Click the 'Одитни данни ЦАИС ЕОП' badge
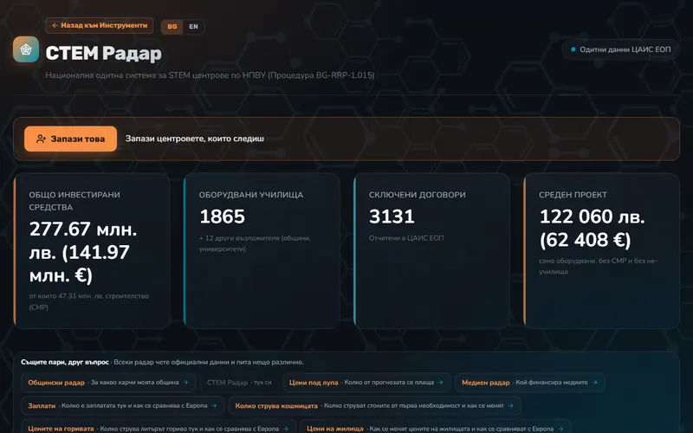693x433 pixels. click(620, 49)
